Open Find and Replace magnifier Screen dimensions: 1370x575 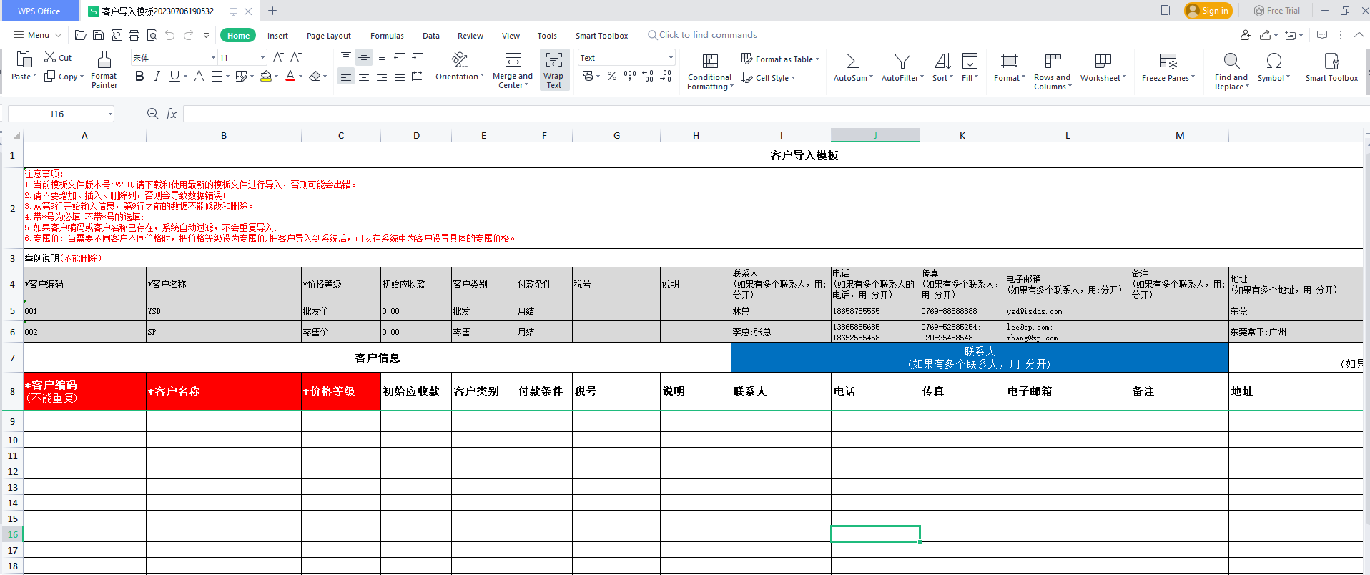pos(1231,62)
